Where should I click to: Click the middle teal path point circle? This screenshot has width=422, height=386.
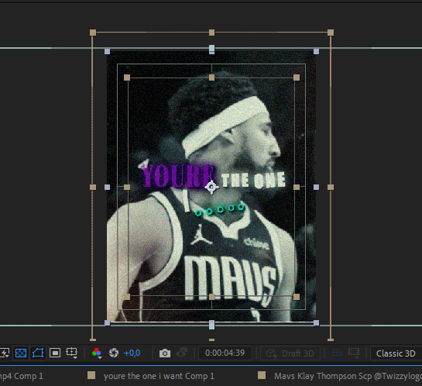221,209
